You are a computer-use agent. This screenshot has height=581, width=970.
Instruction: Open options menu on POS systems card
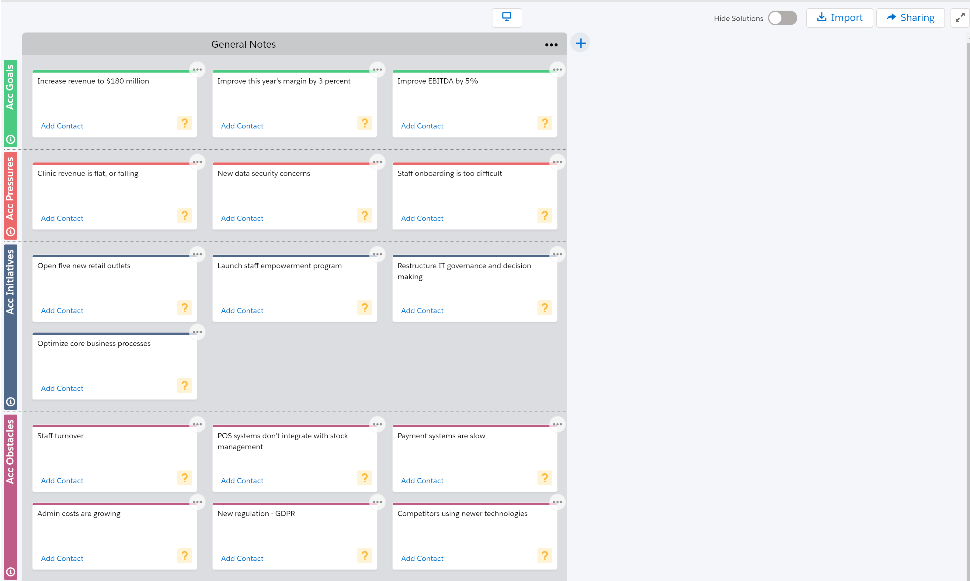click(x=377, y=424)
